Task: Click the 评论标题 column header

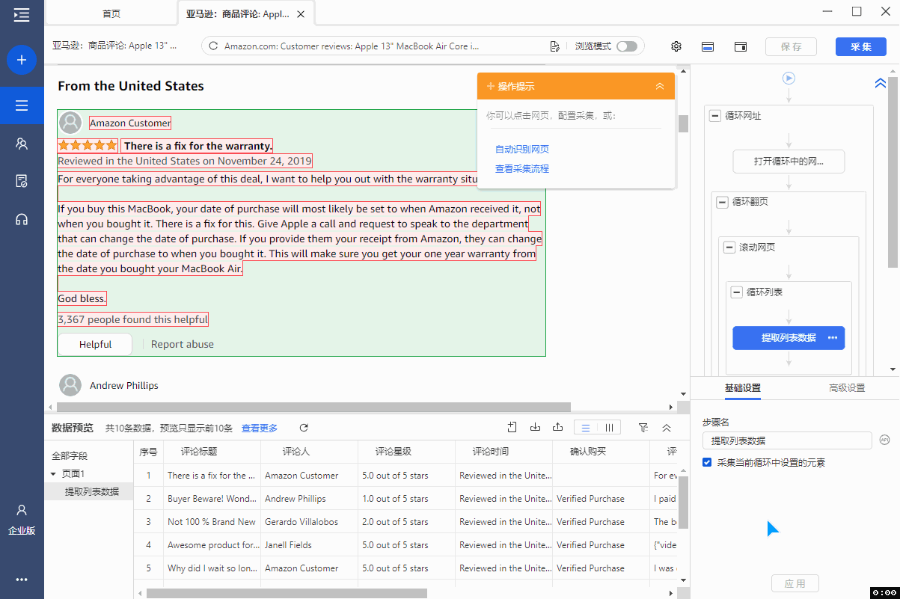Action: tap(199, 452)
